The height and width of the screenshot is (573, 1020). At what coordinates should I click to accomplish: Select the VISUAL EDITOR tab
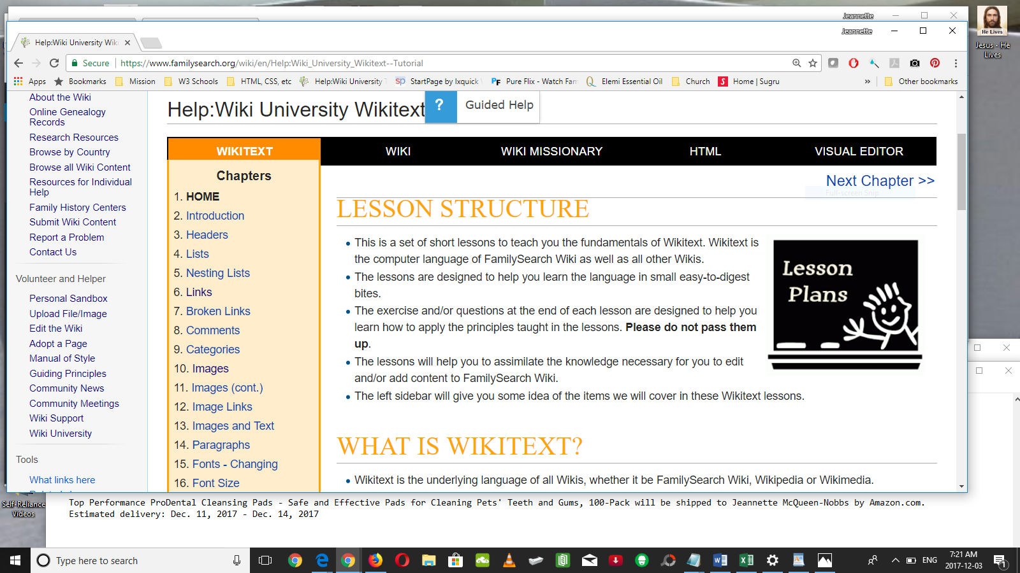[x=858, y=152]
